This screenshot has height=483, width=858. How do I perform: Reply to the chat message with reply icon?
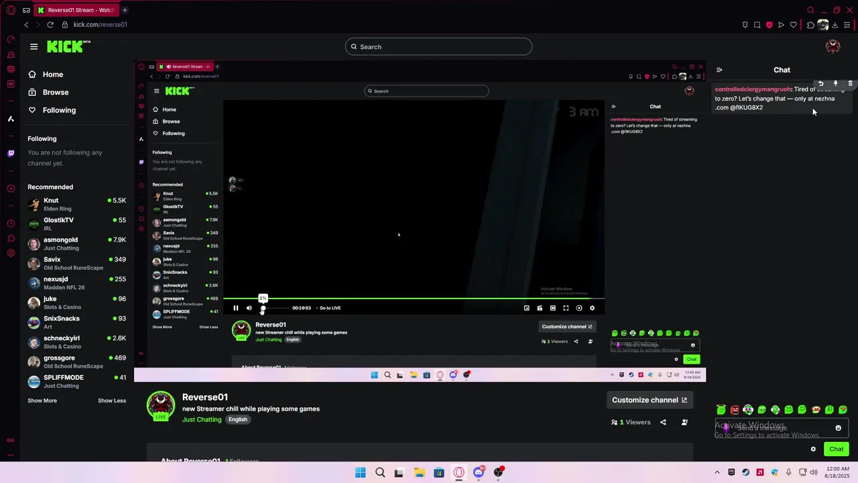820,84
